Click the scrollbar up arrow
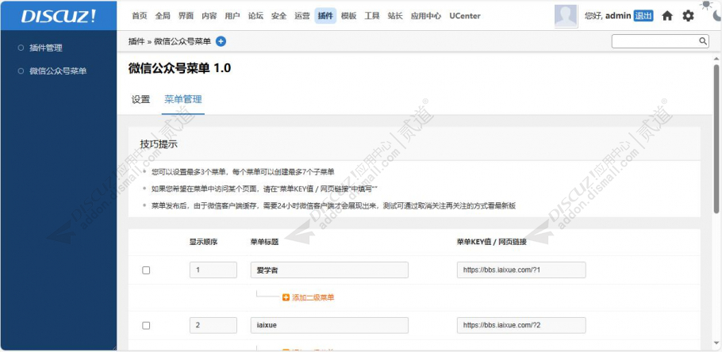The height and width of the screenshot is (352, 722). [x=716, y=59]
